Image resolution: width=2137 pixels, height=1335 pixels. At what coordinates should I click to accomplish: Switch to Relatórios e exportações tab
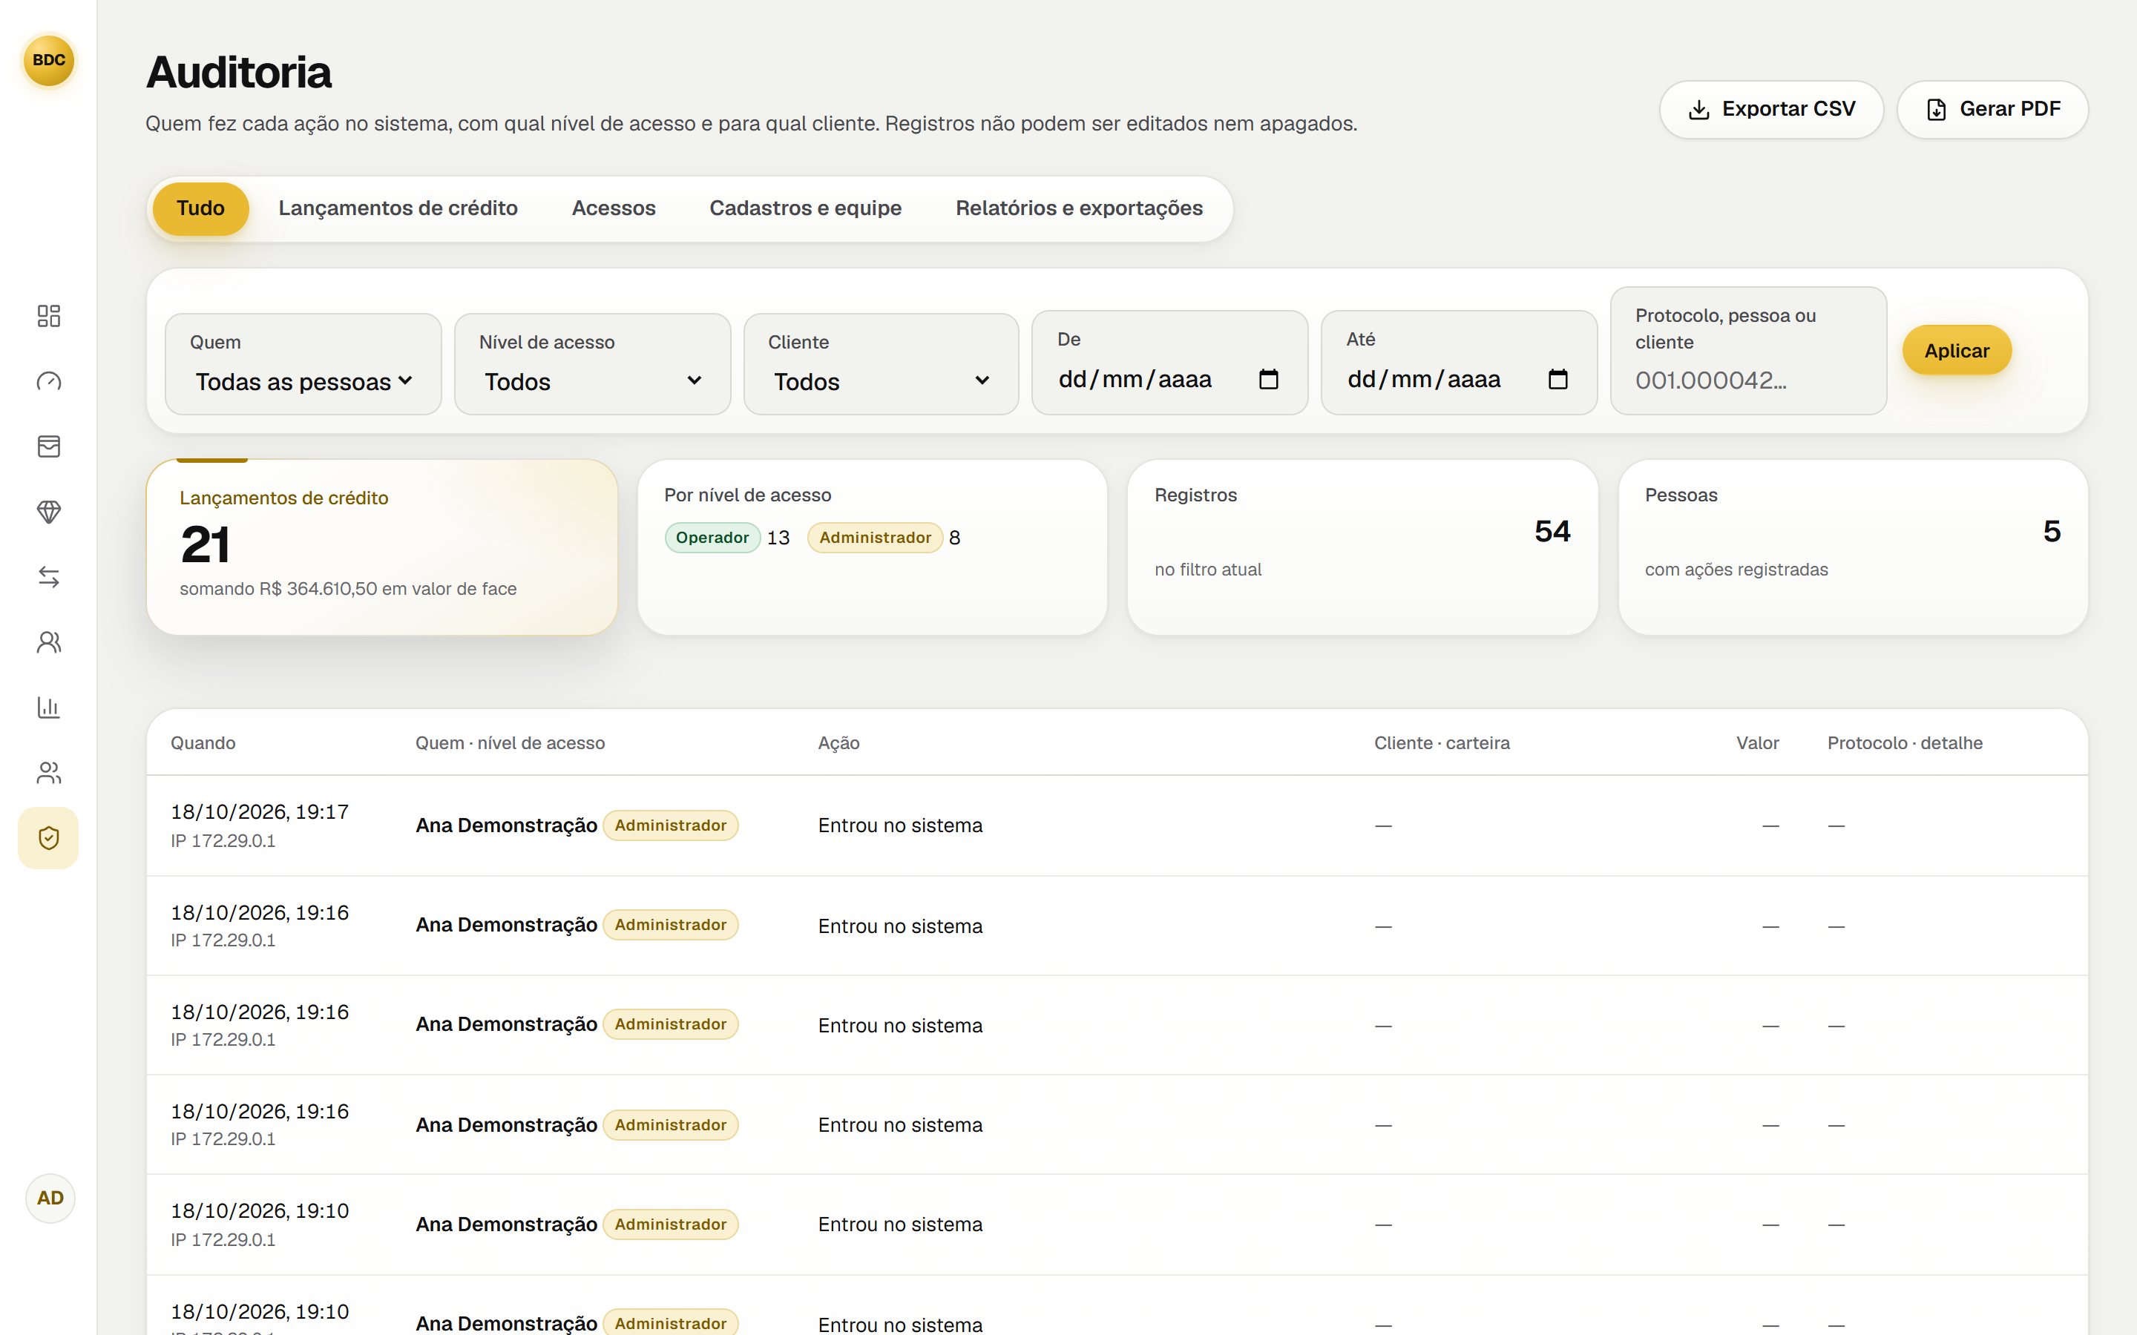[1079, 208]
